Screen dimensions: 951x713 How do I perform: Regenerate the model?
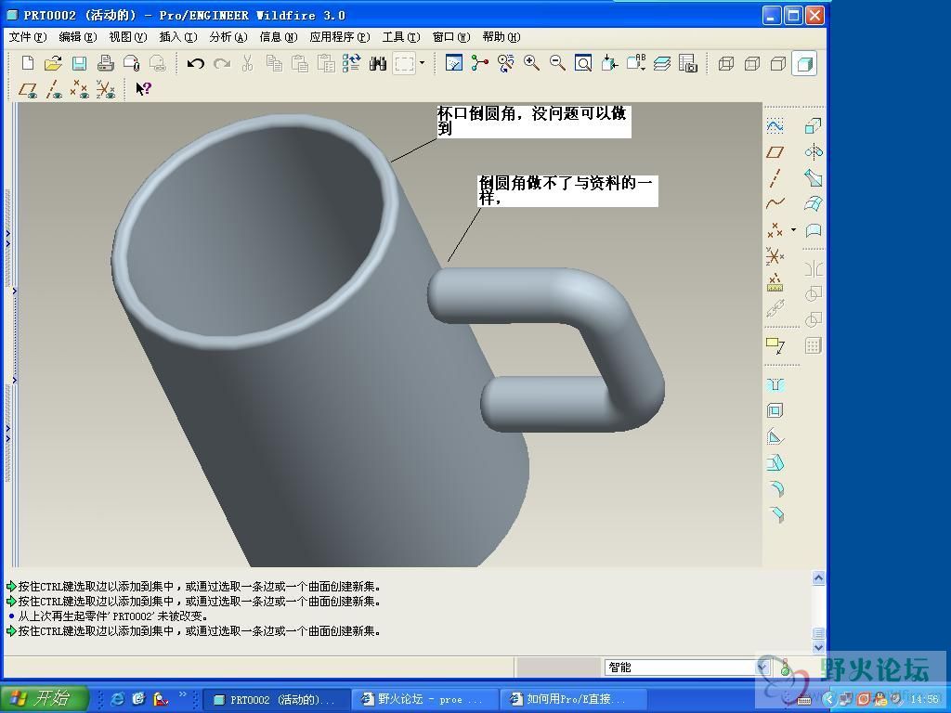351,63
